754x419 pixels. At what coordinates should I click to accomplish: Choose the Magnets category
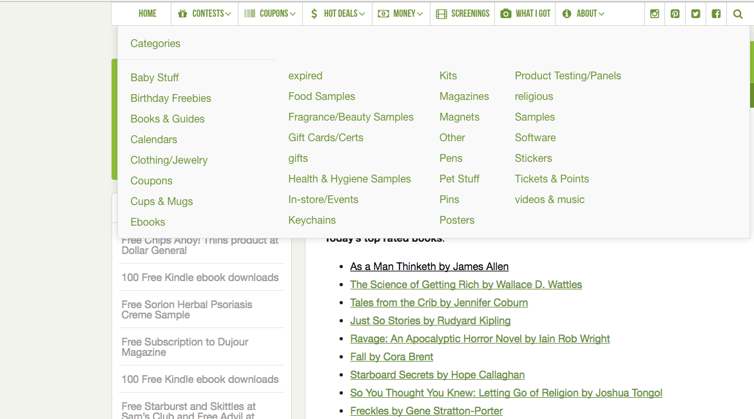[459, 117]
